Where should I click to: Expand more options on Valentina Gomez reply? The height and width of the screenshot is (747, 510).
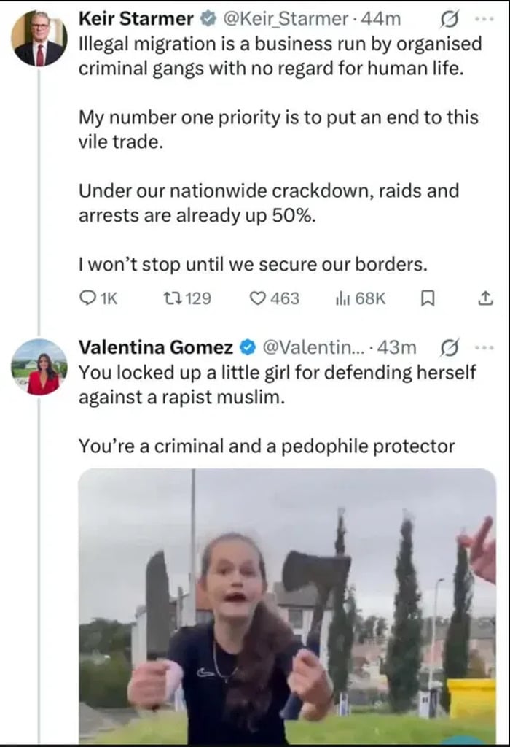(483, 347)
